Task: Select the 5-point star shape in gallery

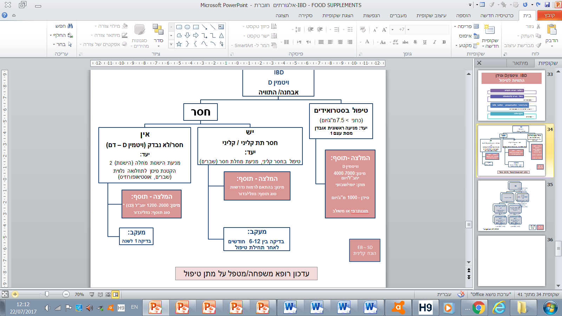Action: point(179,44)
